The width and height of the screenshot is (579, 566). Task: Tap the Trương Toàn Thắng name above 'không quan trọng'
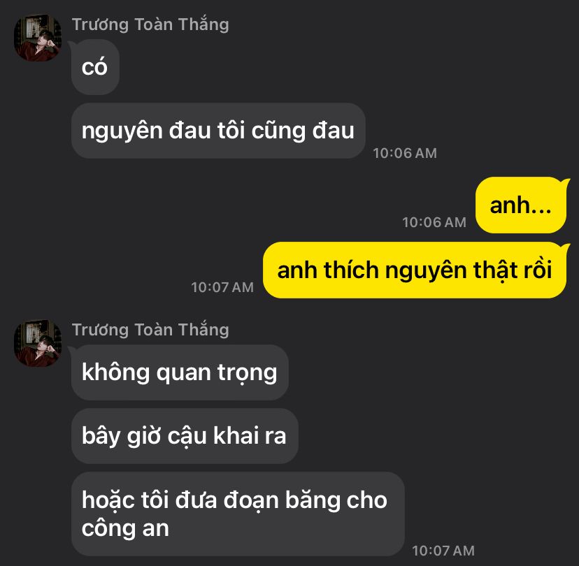pyautogui.click(x=150, y=330)
